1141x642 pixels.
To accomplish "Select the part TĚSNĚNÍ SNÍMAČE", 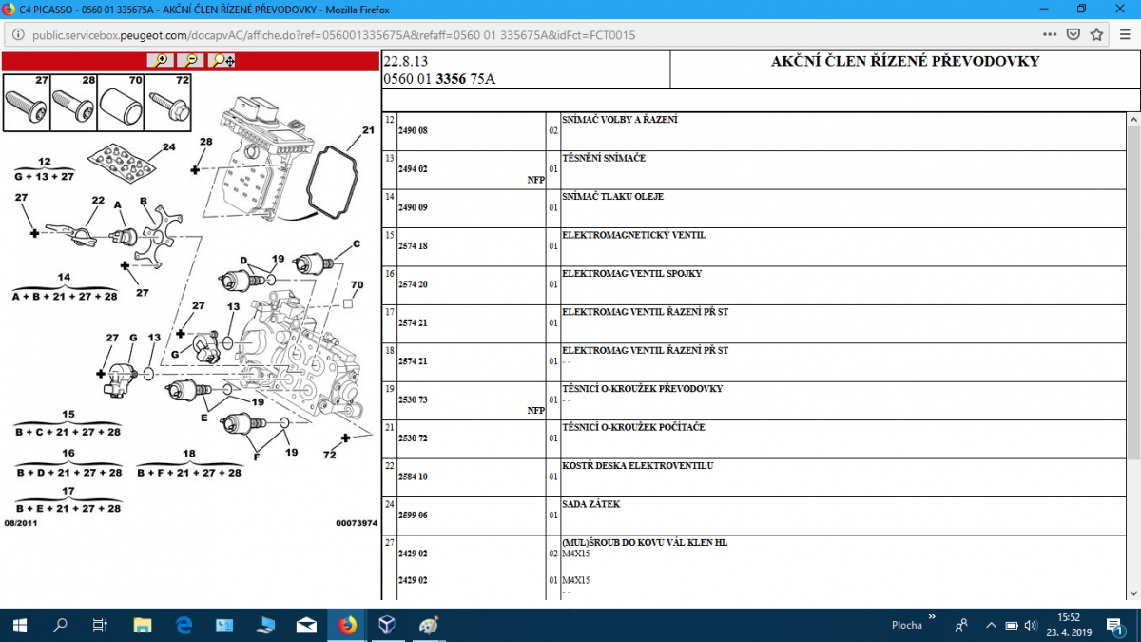I will tap(604, 158).
